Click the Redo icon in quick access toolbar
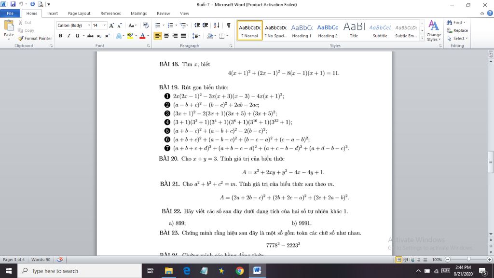Viewport: 494px width, 278px height. [32, 4]
